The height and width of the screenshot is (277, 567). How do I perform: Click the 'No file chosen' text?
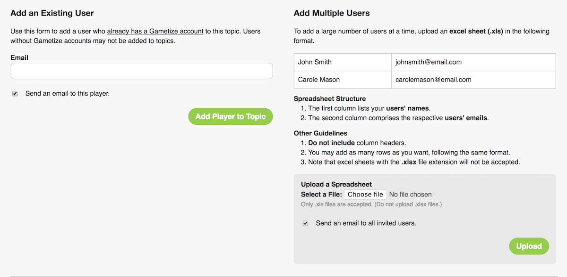click(x=411, y=195)
